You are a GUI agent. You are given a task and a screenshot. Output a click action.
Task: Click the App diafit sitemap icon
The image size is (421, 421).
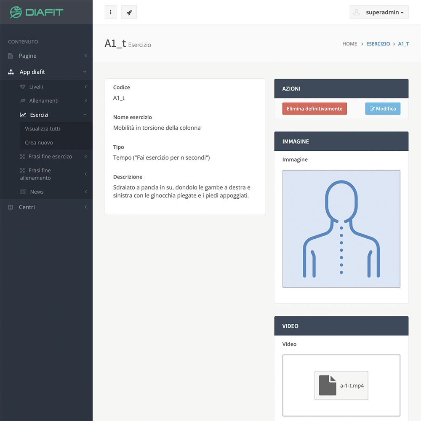pos(11,72)
